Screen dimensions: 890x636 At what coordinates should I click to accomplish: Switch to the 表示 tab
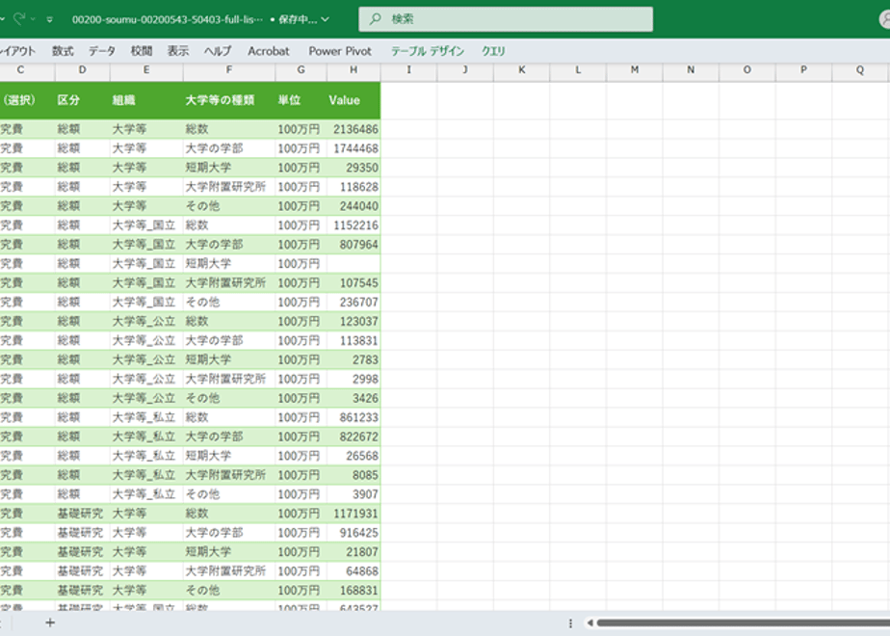pos(177,51)
